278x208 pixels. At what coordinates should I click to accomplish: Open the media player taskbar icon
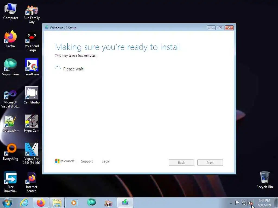coord(74,203)
